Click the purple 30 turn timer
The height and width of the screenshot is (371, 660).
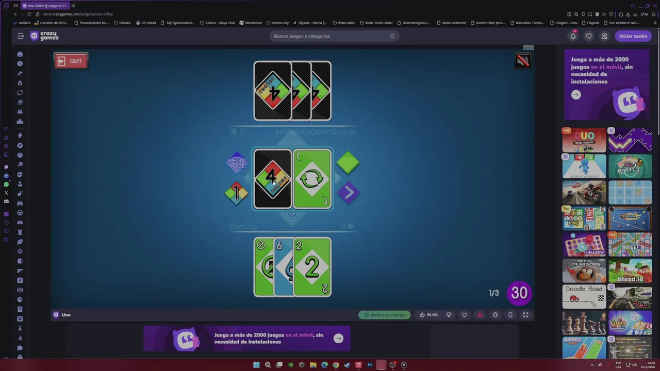pos(519,293)
